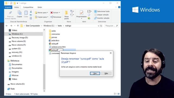The width and height of the screenshot is (174, 98).
Task: Open the Copiar para dropdown
Action: pyautogui.click(x=42, y=17)
